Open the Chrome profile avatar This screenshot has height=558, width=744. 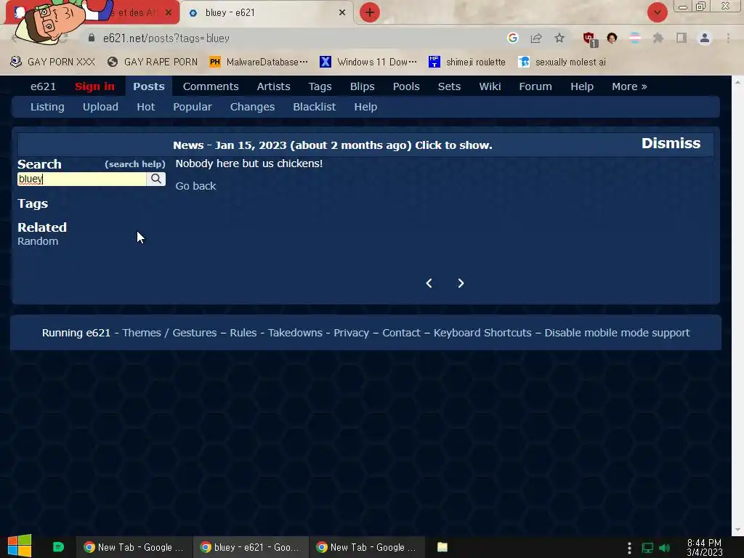pos(705,38)
